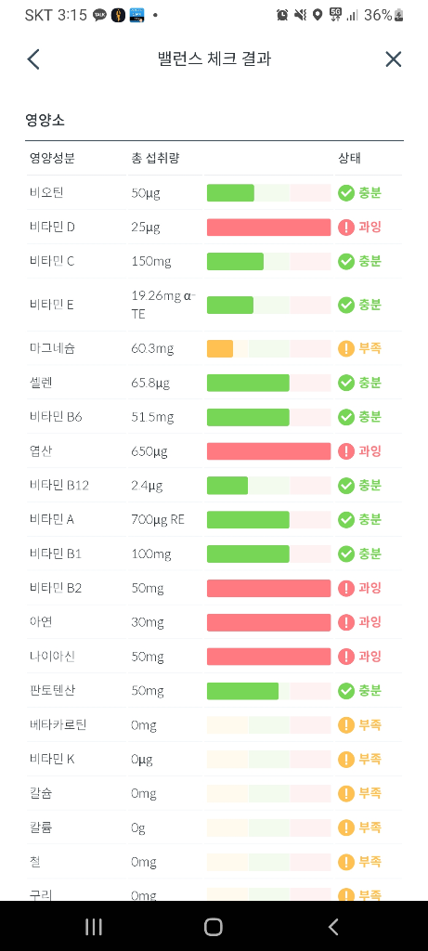
Task: Tap the green check icon for 비타민 B12
Action: (x=346, y=485)
